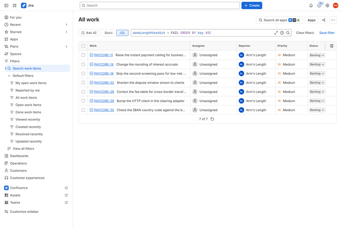Open the settings gear in top bar
This screenshot has width=342, height=228.
click(x=328, y=6)
